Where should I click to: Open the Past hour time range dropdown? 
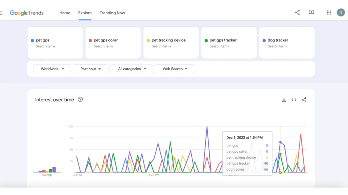(90, 69)
